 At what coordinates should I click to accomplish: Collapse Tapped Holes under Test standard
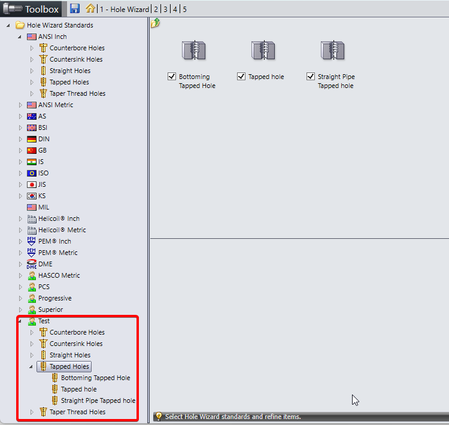point(31,367)
